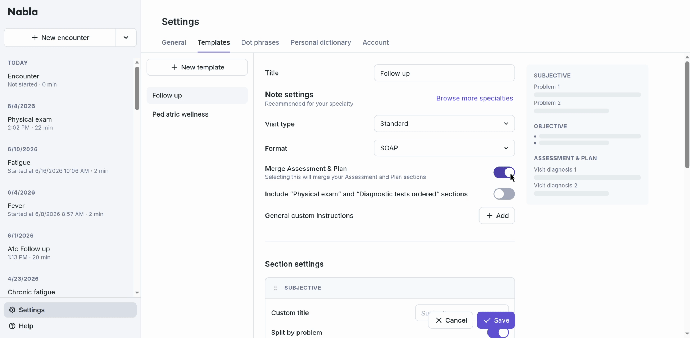690x338 pixels.
Task: Click the Settings page title
Action: pos(180,22)
